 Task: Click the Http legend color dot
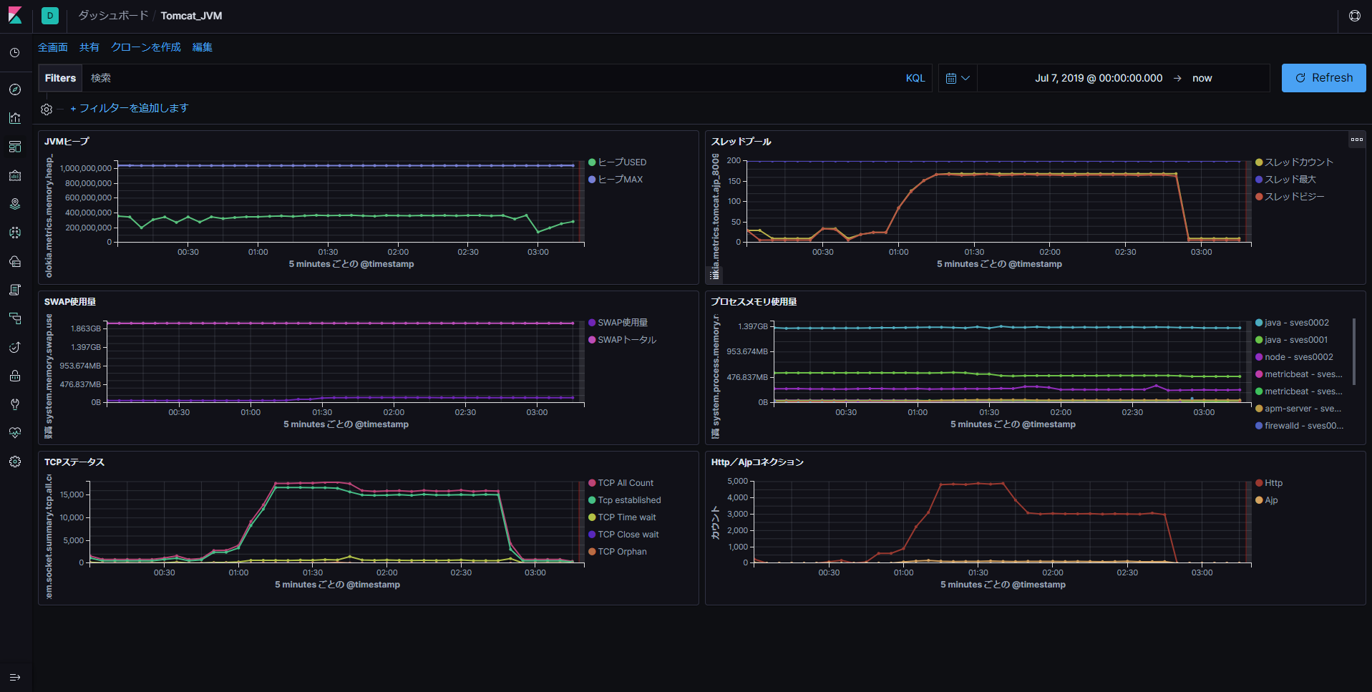[x=1259, y=483]
